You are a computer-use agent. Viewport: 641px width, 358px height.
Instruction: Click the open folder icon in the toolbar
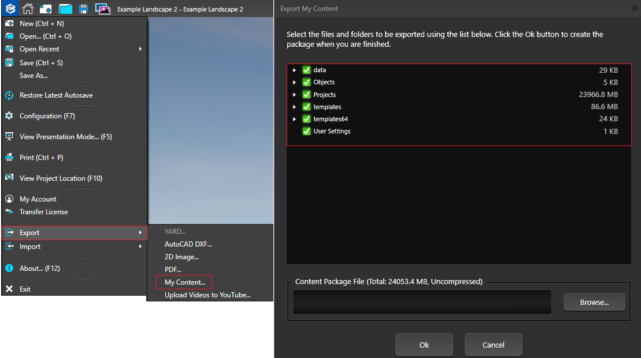(65, 8)
